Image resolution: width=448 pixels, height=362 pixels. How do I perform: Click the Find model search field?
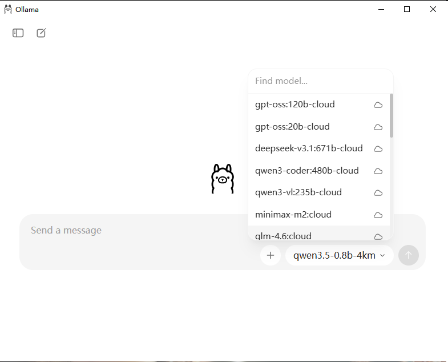(x=321, y=81)
